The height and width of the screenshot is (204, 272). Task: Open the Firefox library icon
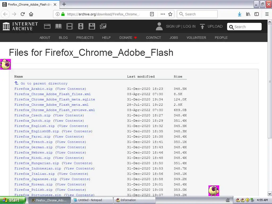[248, 14]
